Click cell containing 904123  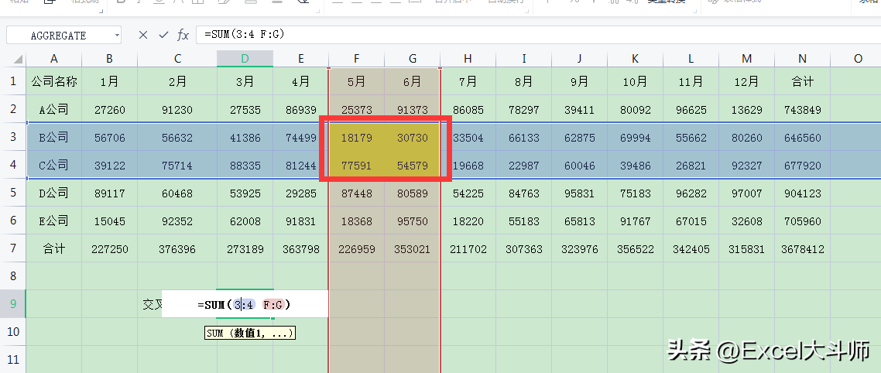click(x=802, y=193)
